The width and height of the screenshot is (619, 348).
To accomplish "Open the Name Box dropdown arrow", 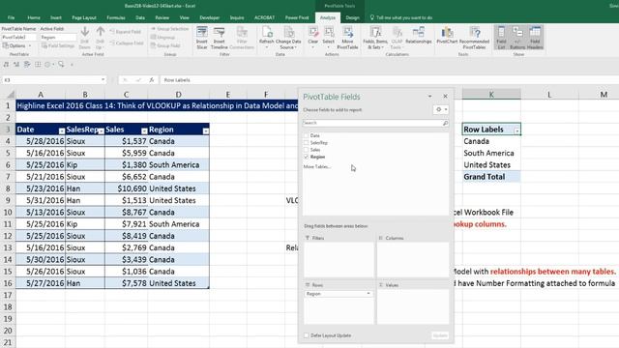I will (x=103, y=80).
